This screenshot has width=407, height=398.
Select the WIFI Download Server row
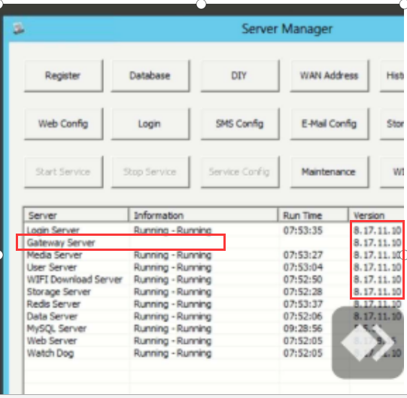(214, 279)
